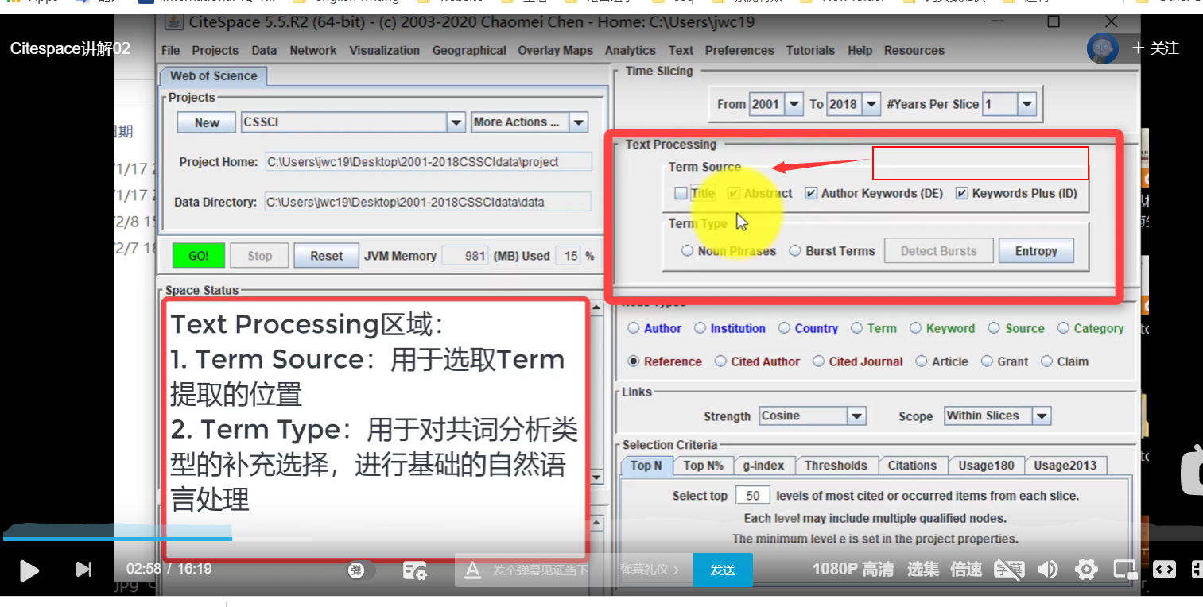Switch to the Thresholds tab
The height and width of the screenshot is (607, 1203).
click(836, 465)
